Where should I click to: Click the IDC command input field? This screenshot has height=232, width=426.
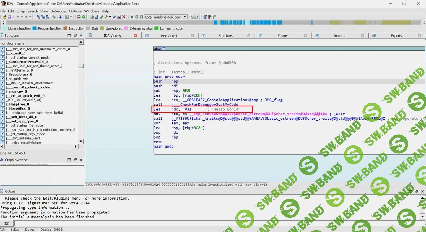click(216, 223)
